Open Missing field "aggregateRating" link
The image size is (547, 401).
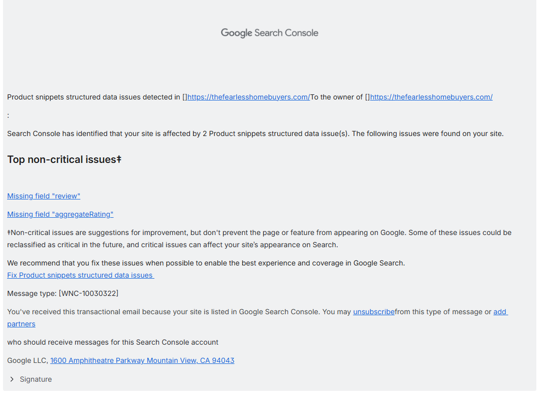pyautogui.click(x=60, y=214)
